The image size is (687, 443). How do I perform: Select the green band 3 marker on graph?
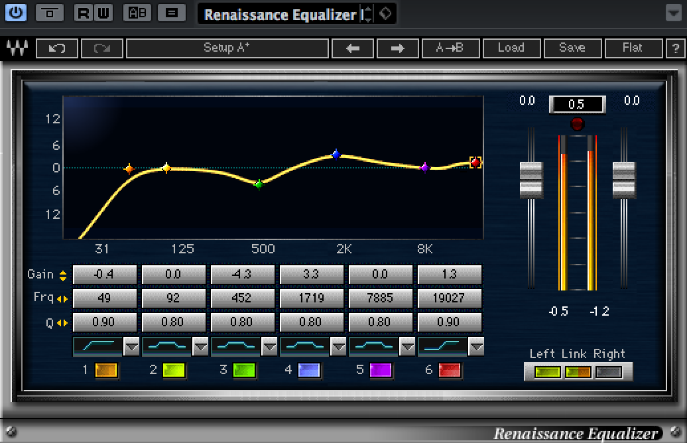coord(259,184)
